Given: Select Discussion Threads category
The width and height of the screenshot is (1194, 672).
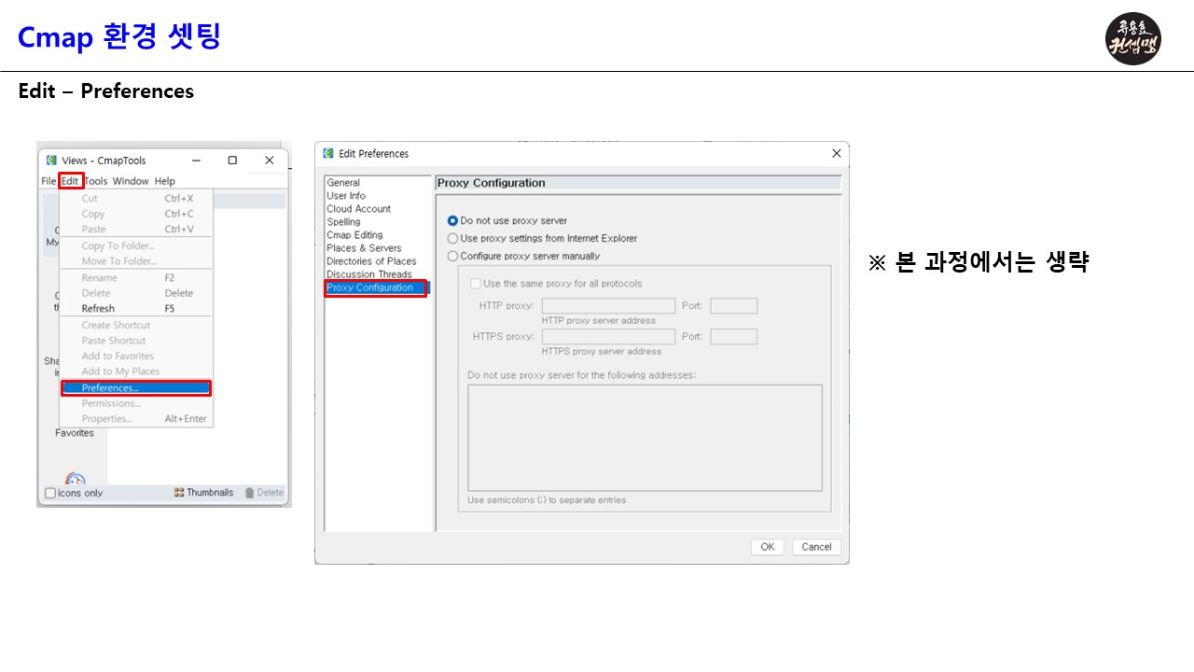Looking at the screenshot, I should pyautogui.click(x=369, y=274).
